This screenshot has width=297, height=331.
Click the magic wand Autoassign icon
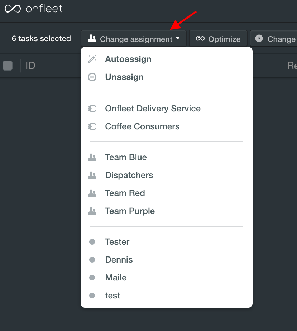click(92, 59)
